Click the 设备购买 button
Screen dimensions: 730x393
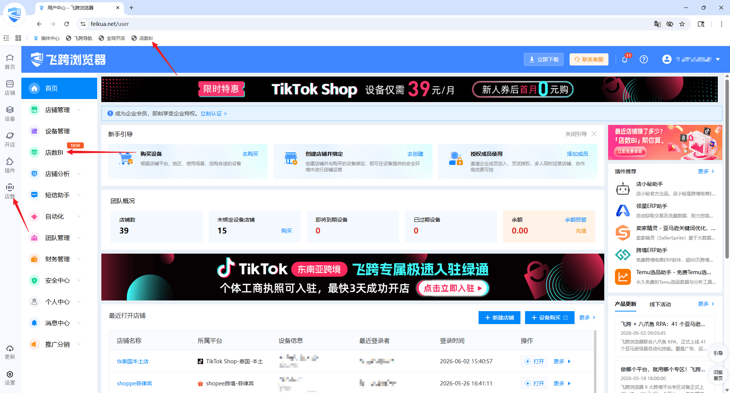point(549,318)
